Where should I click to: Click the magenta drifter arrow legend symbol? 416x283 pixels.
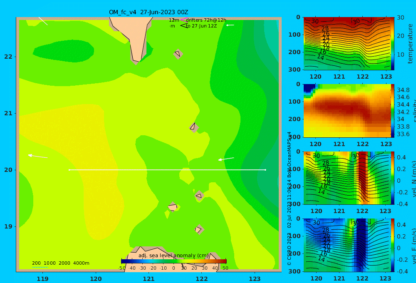click(183, 20)
